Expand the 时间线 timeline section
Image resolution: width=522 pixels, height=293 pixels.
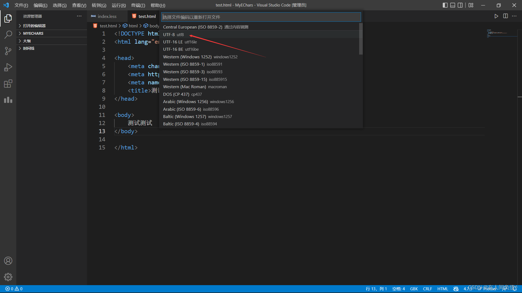29,48
